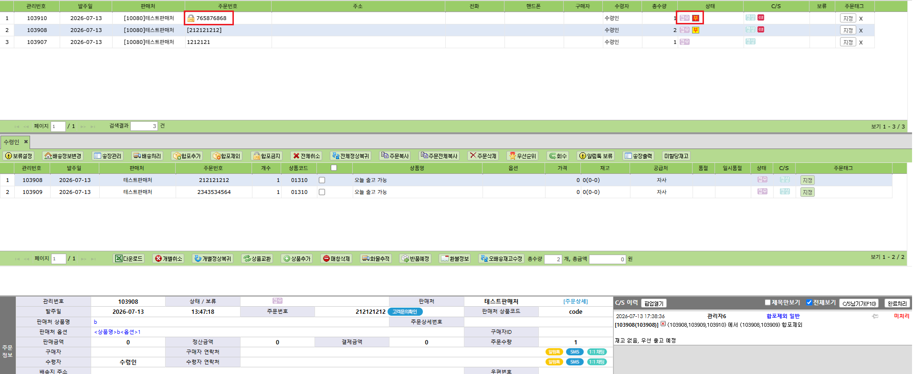Image resolution: width=913 pixels, height=374 pixels.
Task: Click 회수 retrieval button
Action: tap(558, 156)
